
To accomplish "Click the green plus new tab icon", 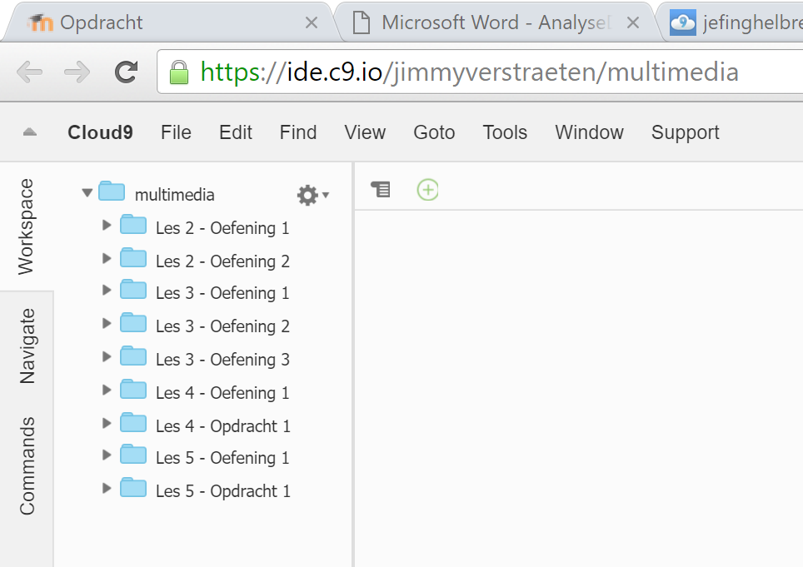I will click(427, 190).
